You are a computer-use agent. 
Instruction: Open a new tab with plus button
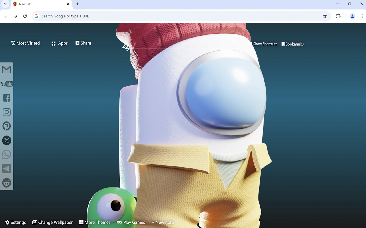coord(78,4)
